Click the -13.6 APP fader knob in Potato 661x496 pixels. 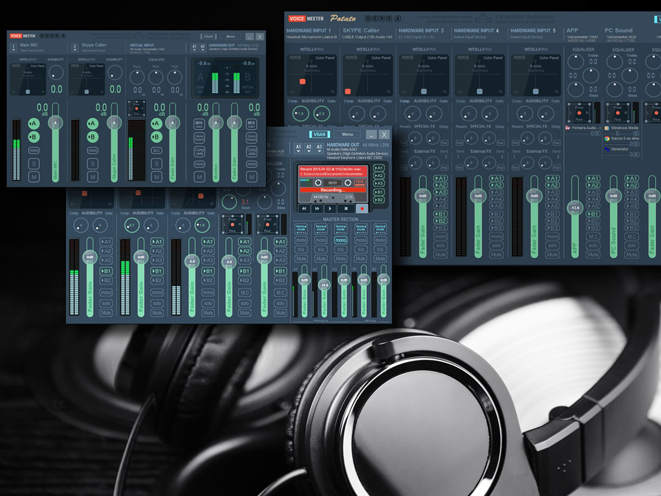coord(575,208)
